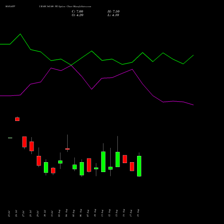The width and height of the screenshot is (224, 224).
Task: Click the '31 Jul' date axis label
Action: 52,214
